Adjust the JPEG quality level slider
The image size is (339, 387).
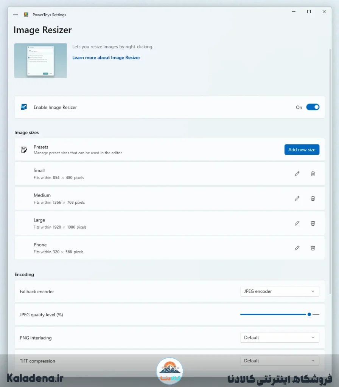pos(280,314)
